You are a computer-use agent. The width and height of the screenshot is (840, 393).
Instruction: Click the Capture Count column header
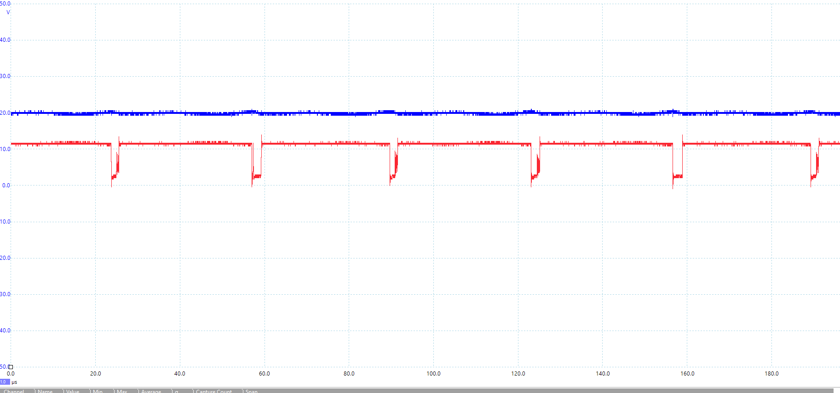(214, 391)
